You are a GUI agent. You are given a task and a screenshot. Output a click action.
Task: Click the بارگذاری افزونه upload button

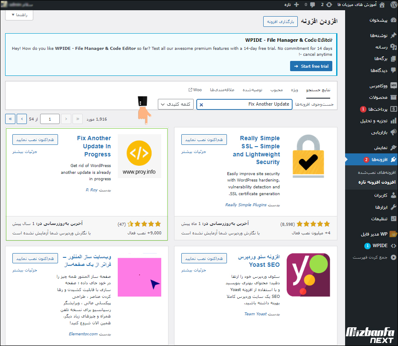click(x=280, y=22)
